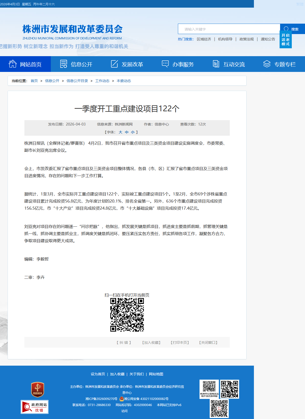Click the chat bubble icon beside 办事服务

click(x=165, y=64)
